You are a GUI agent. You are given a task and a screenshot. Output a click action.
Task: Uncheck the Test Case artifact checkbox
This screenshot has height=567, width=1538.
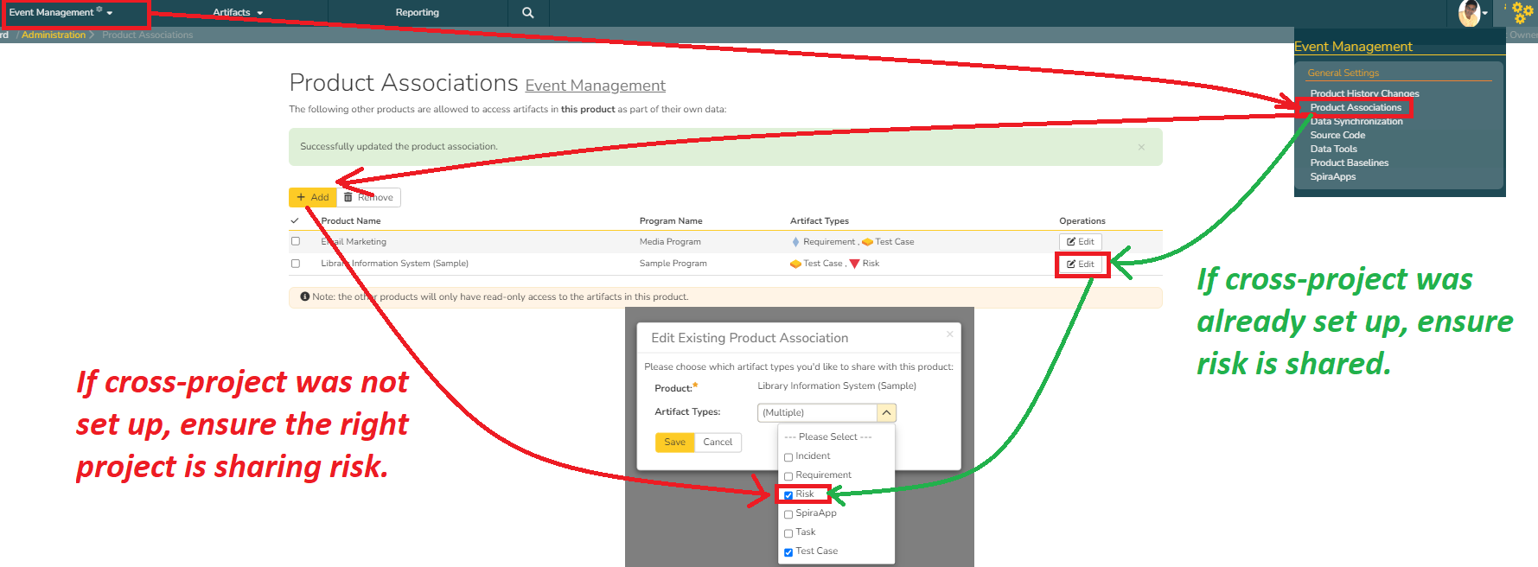(788, 552)
